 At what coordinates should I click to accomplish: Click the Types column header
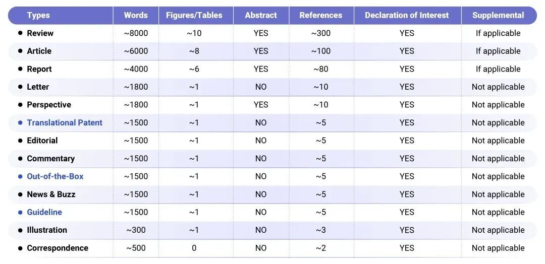coord(38,15)
